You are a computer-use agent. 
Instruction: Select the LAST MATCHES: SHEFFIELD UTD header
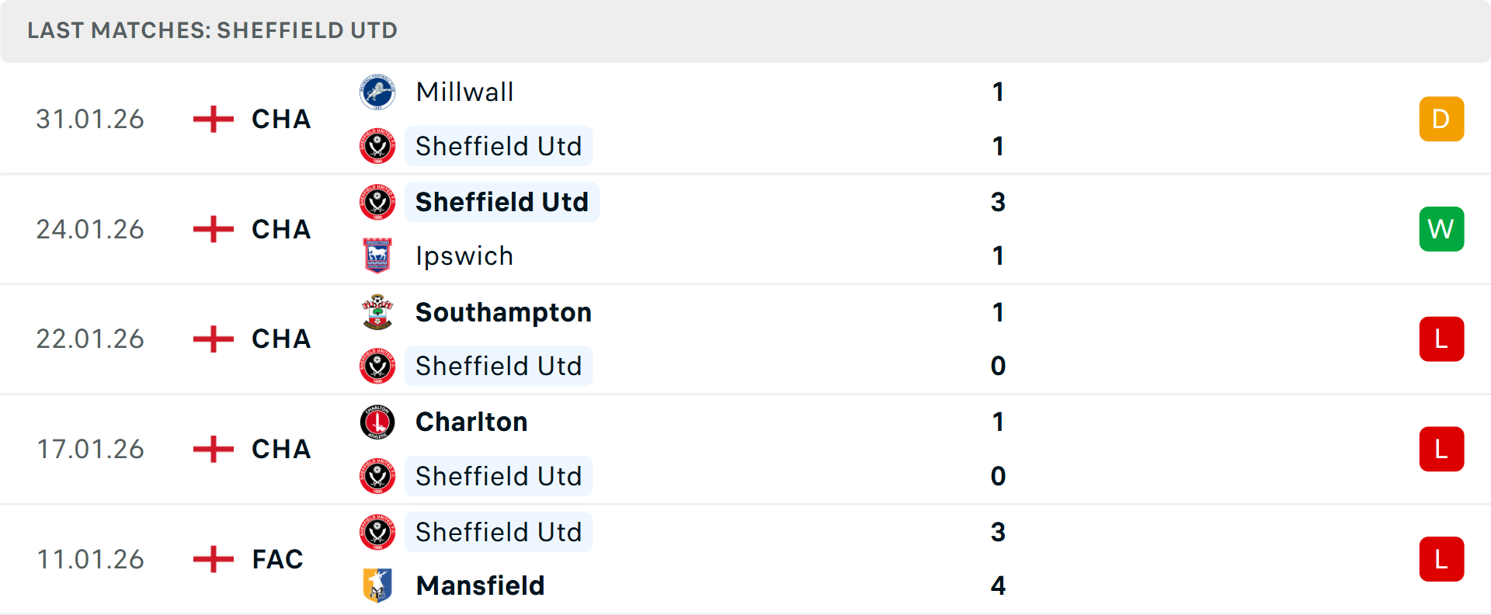[x=211, y=30]
